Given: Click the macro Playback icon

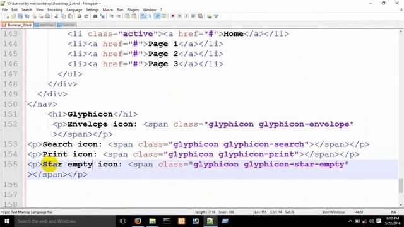Looking at the screenshot, I should [x=186, y=16].
